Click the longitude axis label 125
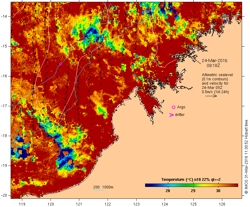The width and height of the screenshot is (250, 207). [x=193, y=204]
